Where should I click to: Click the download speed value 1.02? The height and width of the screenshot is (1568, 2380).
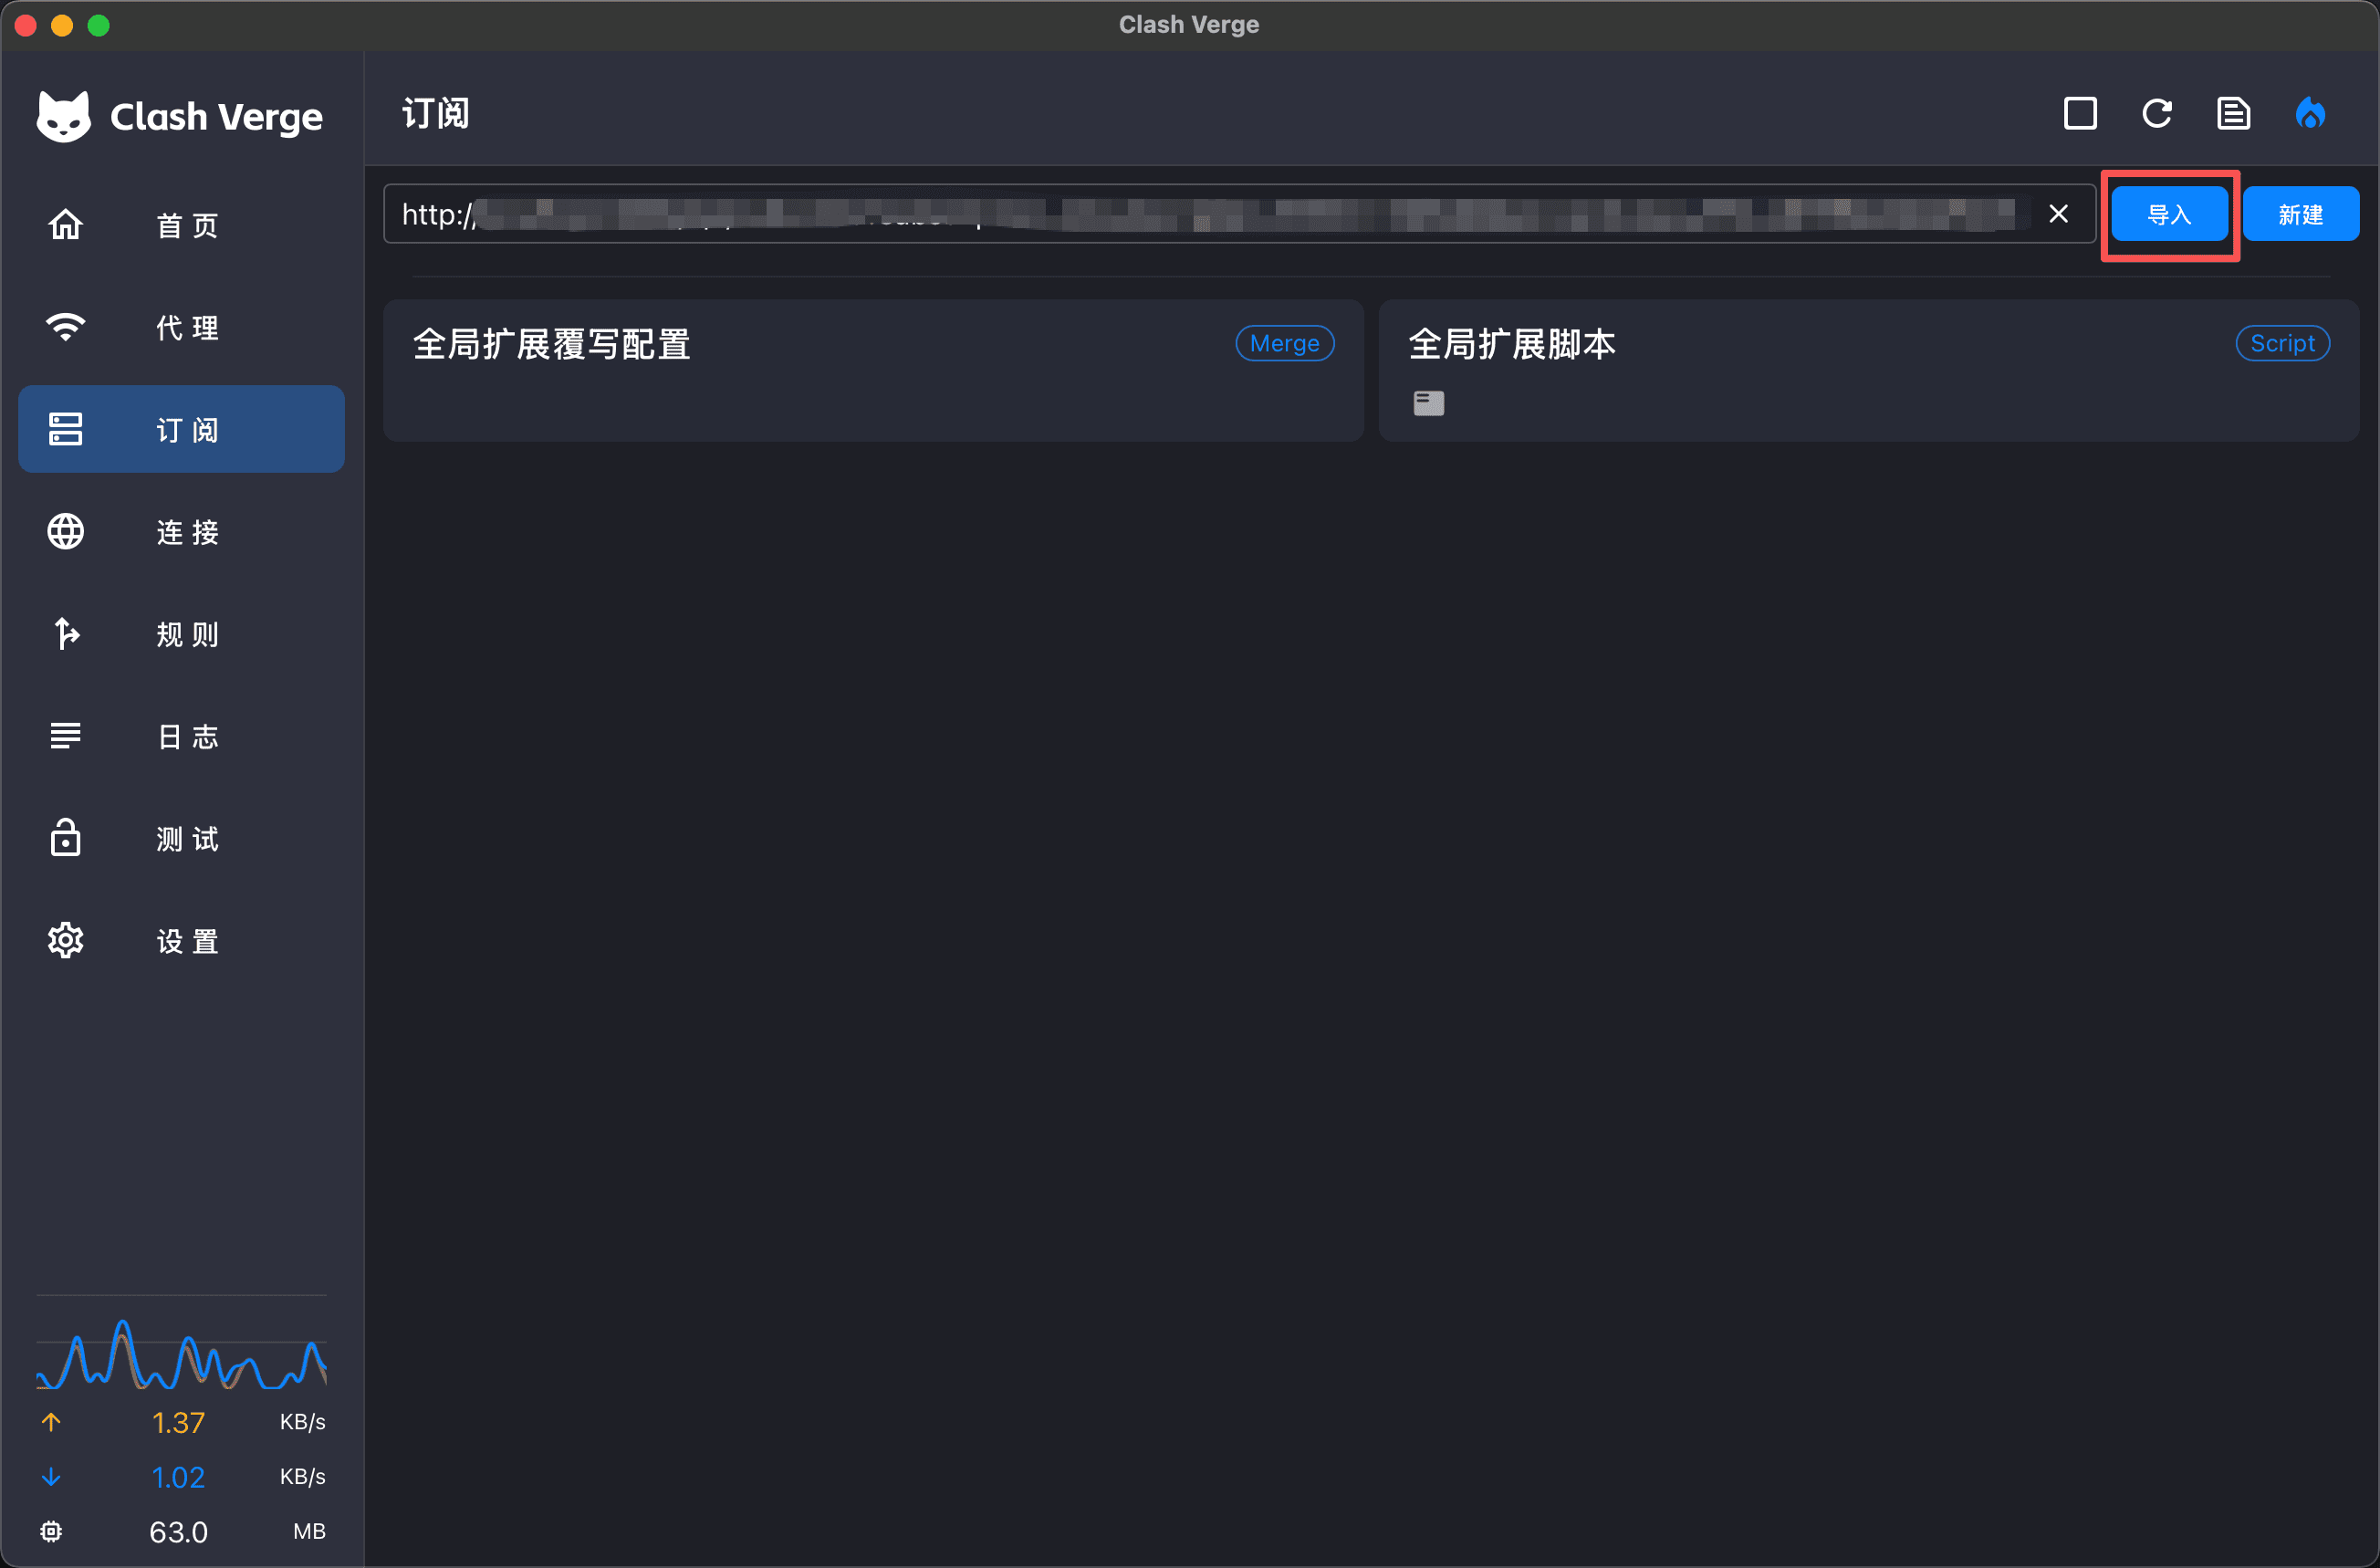(x=178, y=1477)
